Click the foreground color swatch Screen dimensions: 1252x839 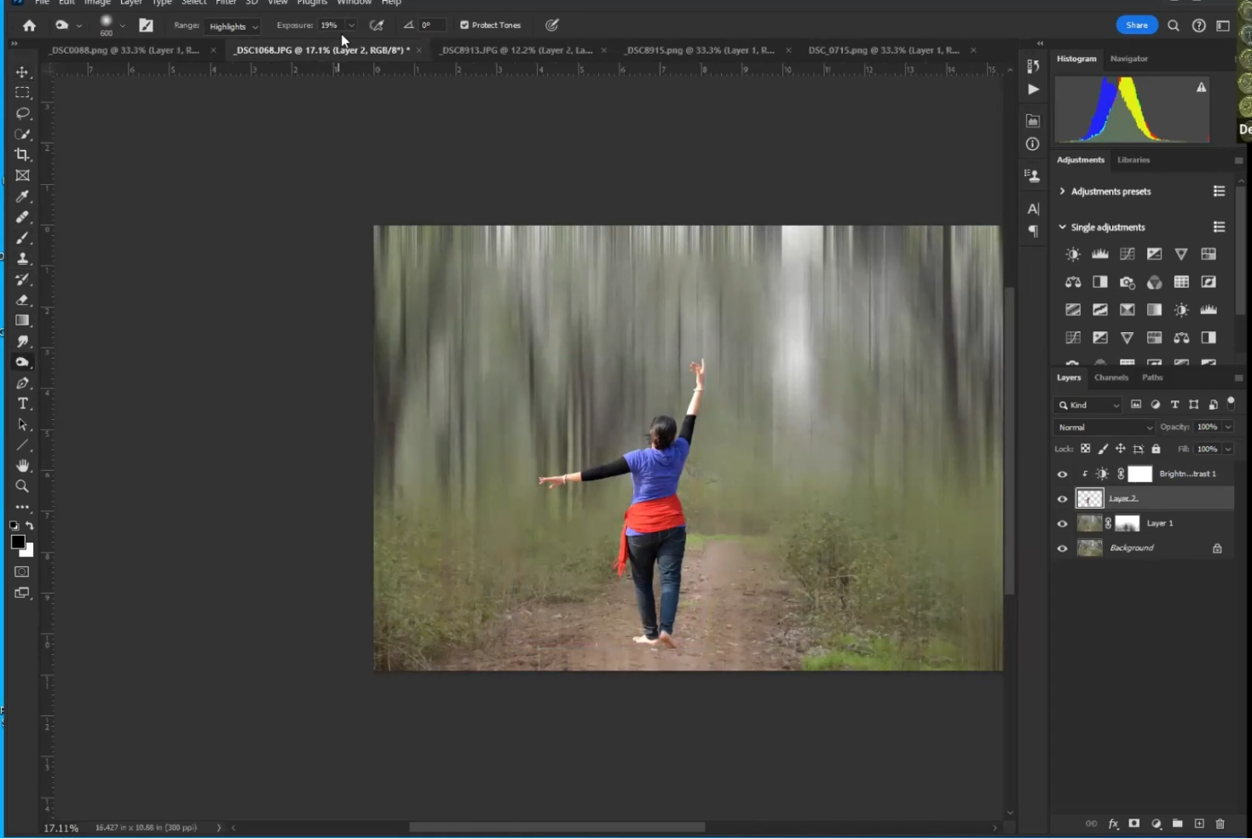pos(18,543)
